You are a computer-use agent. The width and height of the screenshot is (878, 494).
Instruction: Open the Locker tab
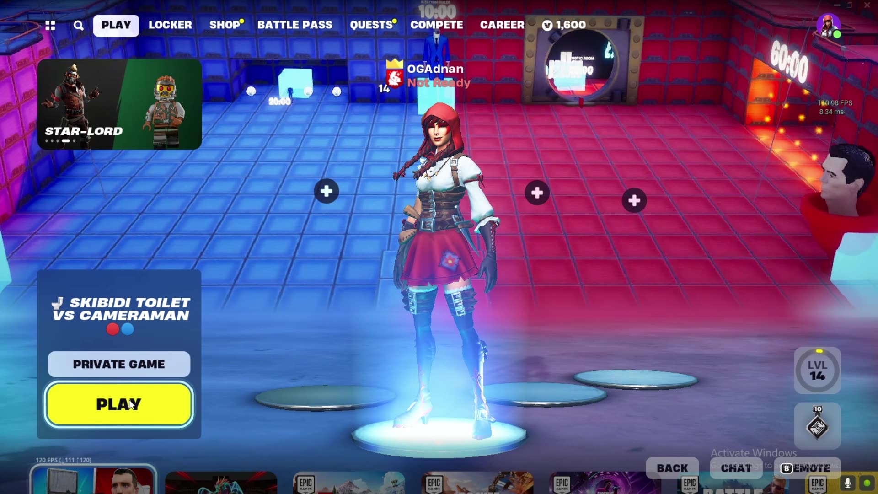170,25
